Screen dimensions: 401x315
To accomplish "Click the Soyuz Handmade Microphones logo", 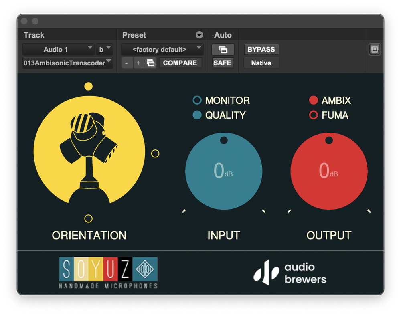I will tap(108, 273).
